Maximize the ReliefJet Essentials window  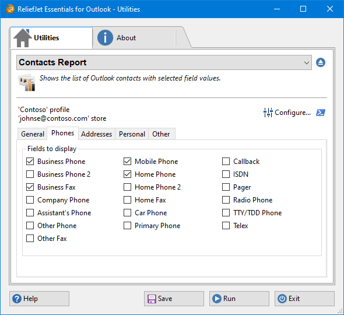pyautogui.click(x=303, y=9)
